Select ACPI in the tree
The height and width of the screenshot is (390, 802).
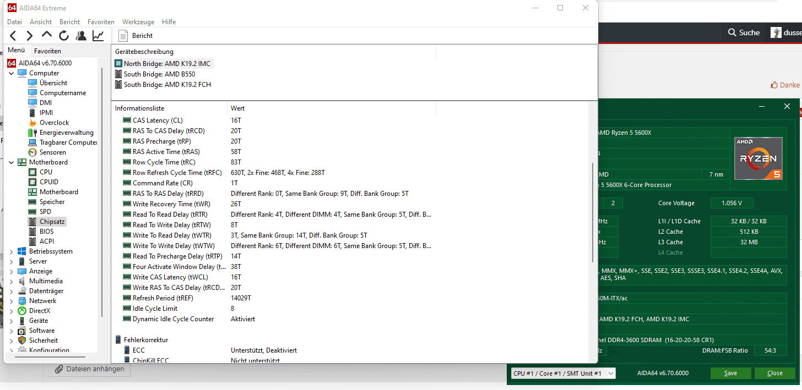46,241
